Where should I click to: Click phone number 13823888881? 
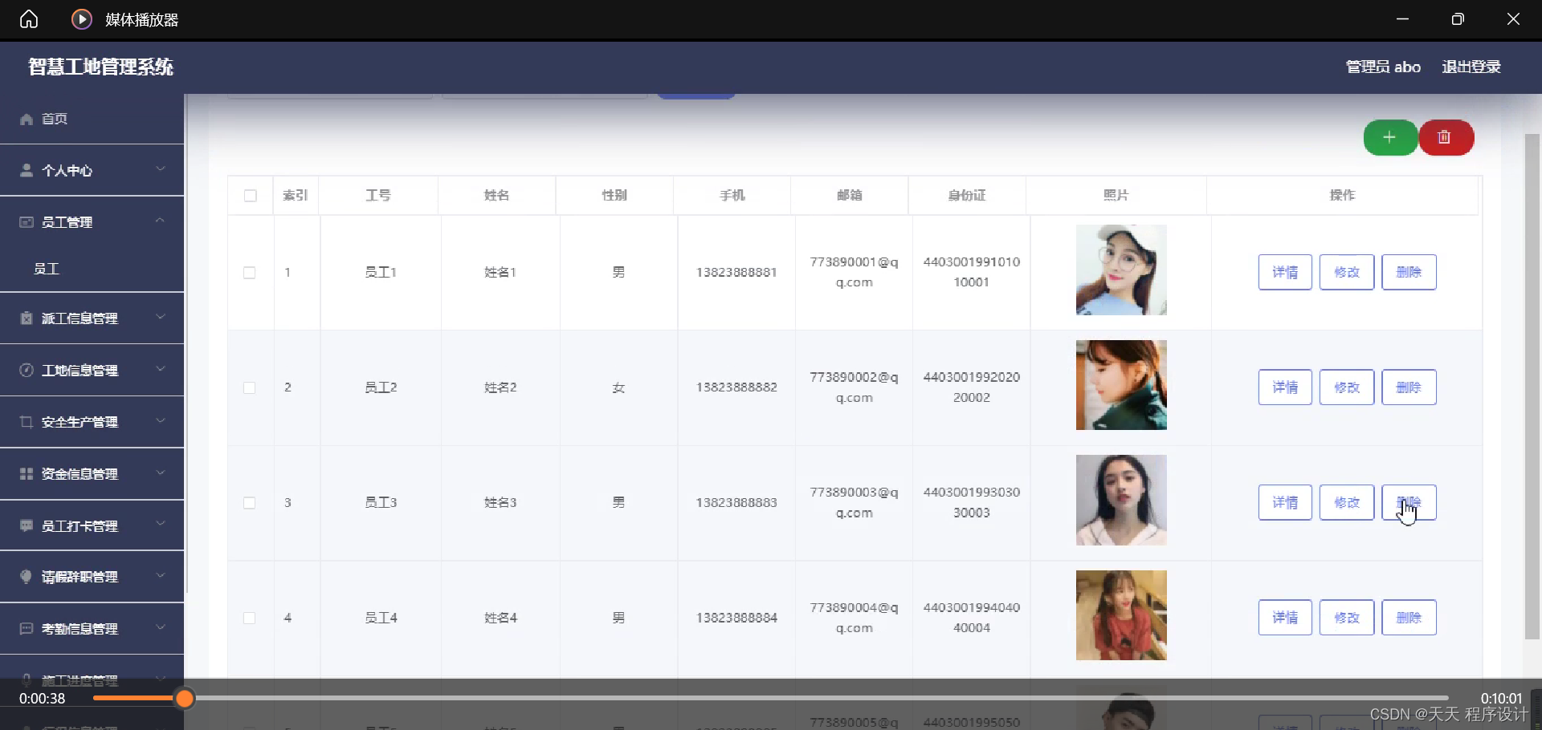[736, 272]
